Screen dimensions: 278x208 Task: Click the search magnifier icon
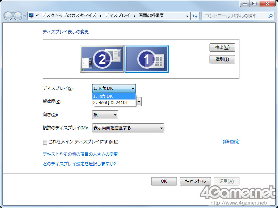tap(270, 16)
